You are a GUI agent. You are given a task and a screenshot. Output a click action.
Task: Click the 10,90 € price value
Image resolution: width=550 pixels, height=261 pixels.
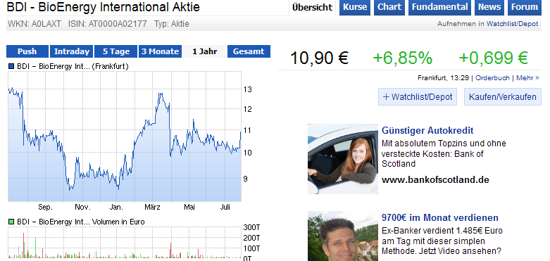[319, 58]
